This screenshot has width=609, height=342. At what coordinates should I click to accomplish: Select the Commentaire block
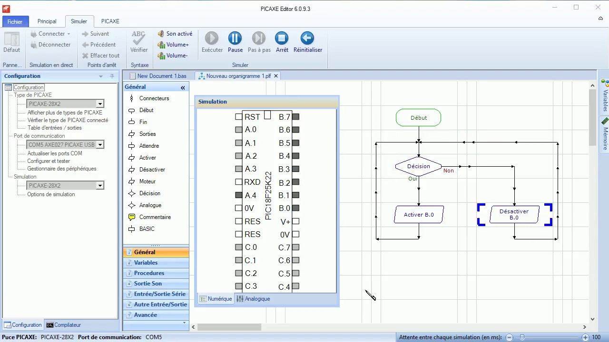coord(149,217)
